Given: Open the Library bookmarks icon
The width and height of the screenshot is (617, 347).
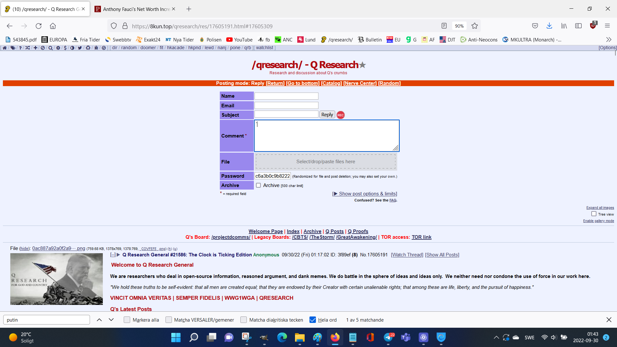Looking at the screenshot, I should [x=564, y=26].
